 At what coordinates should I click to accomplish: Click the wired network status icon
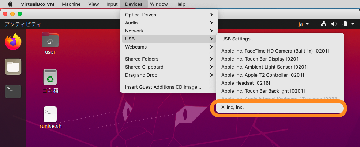pyautogui.click(x=324, y=24)
